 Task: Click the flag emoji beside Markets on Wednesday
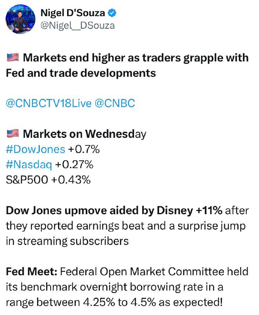click(x=13, y=134)
